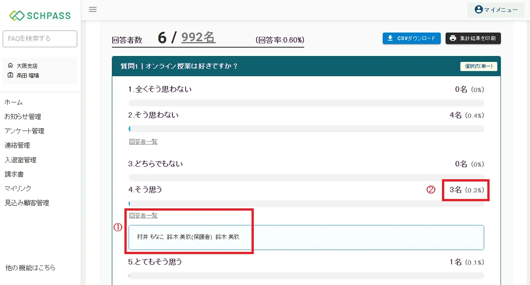Print results with 集計結果を印刷

[x=473, y=39]
